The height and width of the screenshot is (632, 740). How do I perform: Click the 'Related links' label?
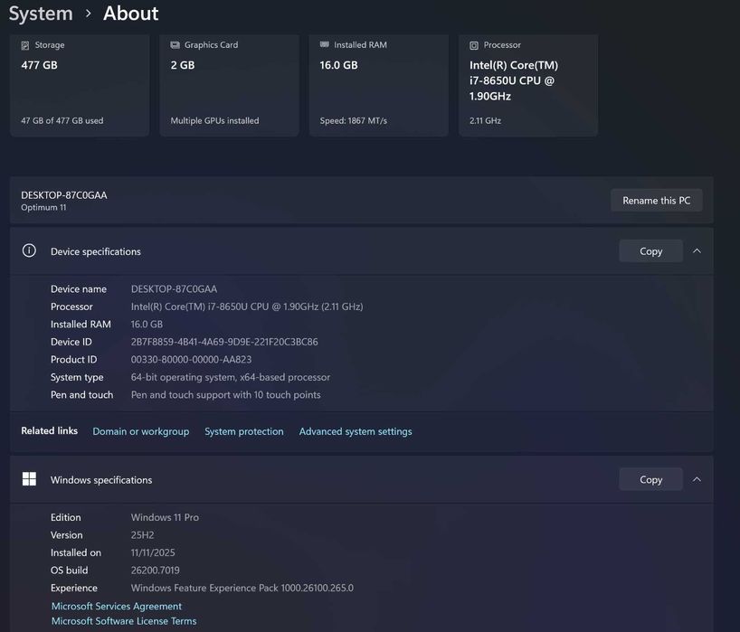(x=49, y=430)
